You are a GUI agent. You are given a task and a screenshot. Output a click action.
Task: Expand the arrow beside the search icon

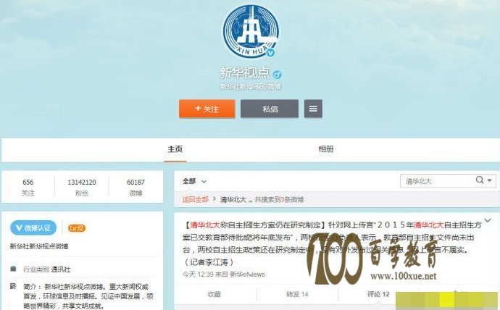[490, 180]
